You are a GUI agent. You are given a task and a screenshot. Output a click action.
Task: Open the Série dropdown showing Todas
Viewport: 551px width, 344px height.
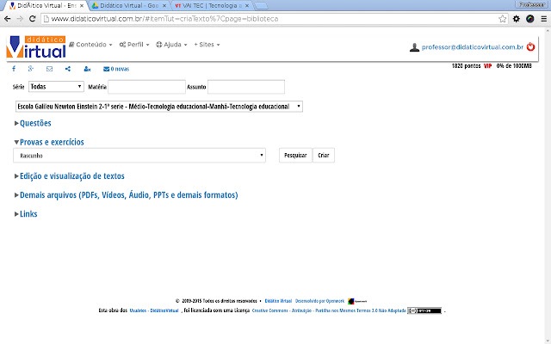pyautogui.click(x=56, y=87)
